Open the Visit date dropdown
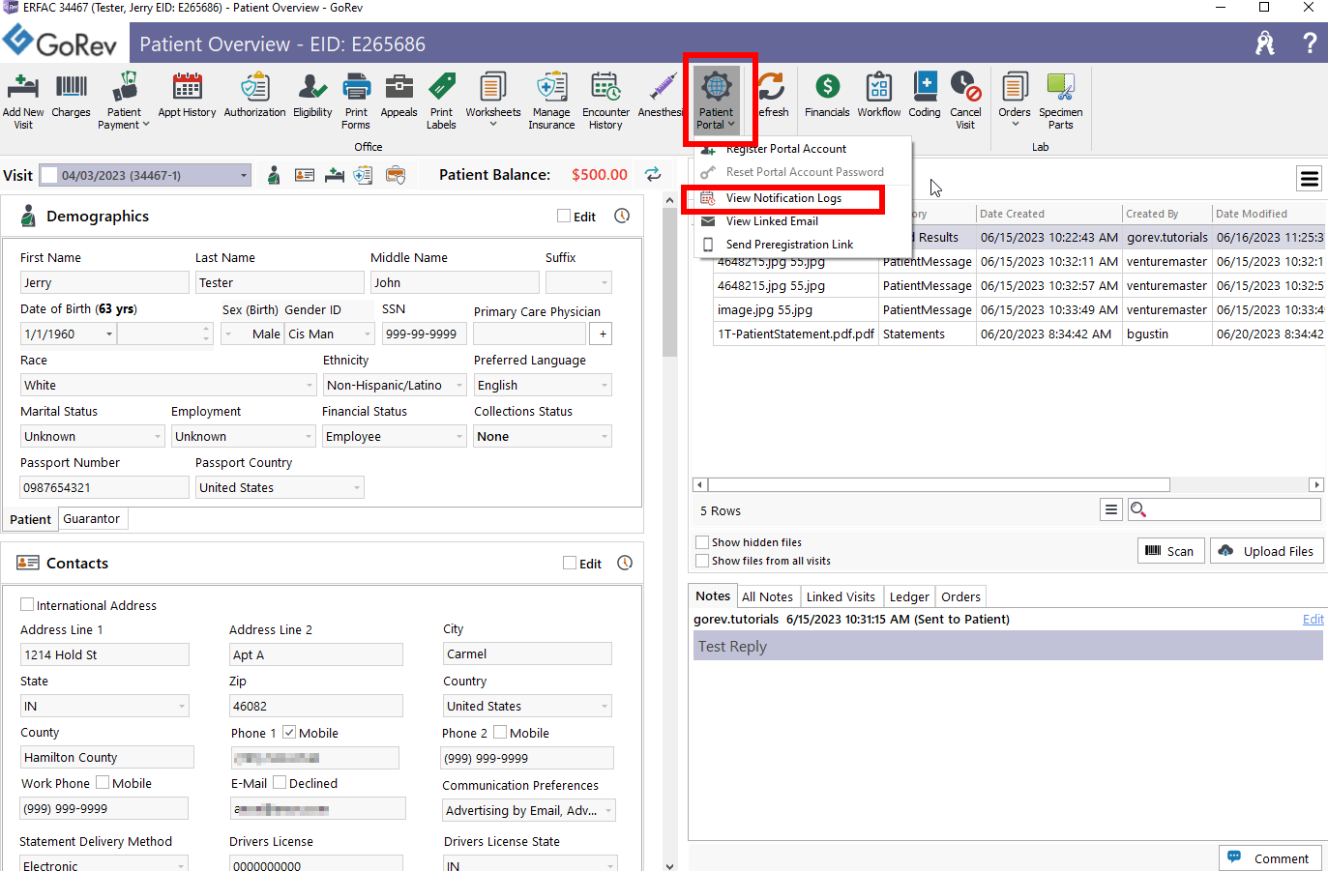This screenshot has height=871, width=1328. point(244,175)
